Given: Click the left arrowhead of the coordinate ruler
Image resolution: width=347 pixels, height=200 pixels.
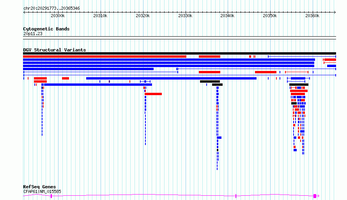Looking at the screenshot, I should click(24, 12).
